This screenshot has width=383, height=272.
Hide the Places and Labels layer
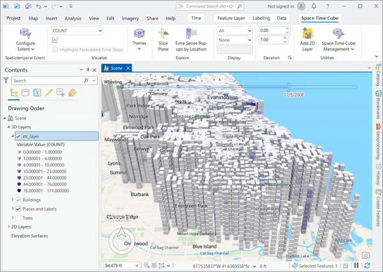(19, 209)
